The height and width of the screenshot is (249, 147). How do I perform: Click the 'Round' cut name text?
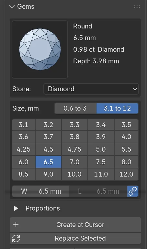coord(83,26)
